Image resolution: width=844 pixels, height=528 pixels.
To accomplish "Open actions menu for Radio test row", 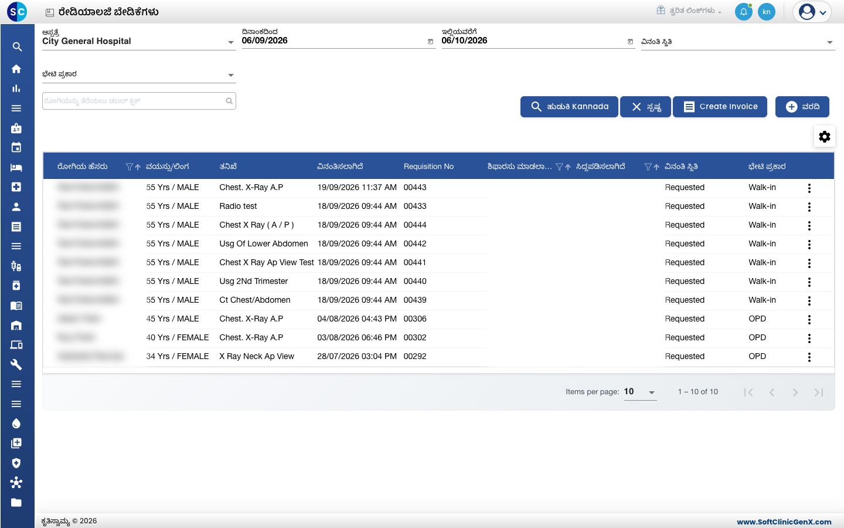I will pos(809,207).
